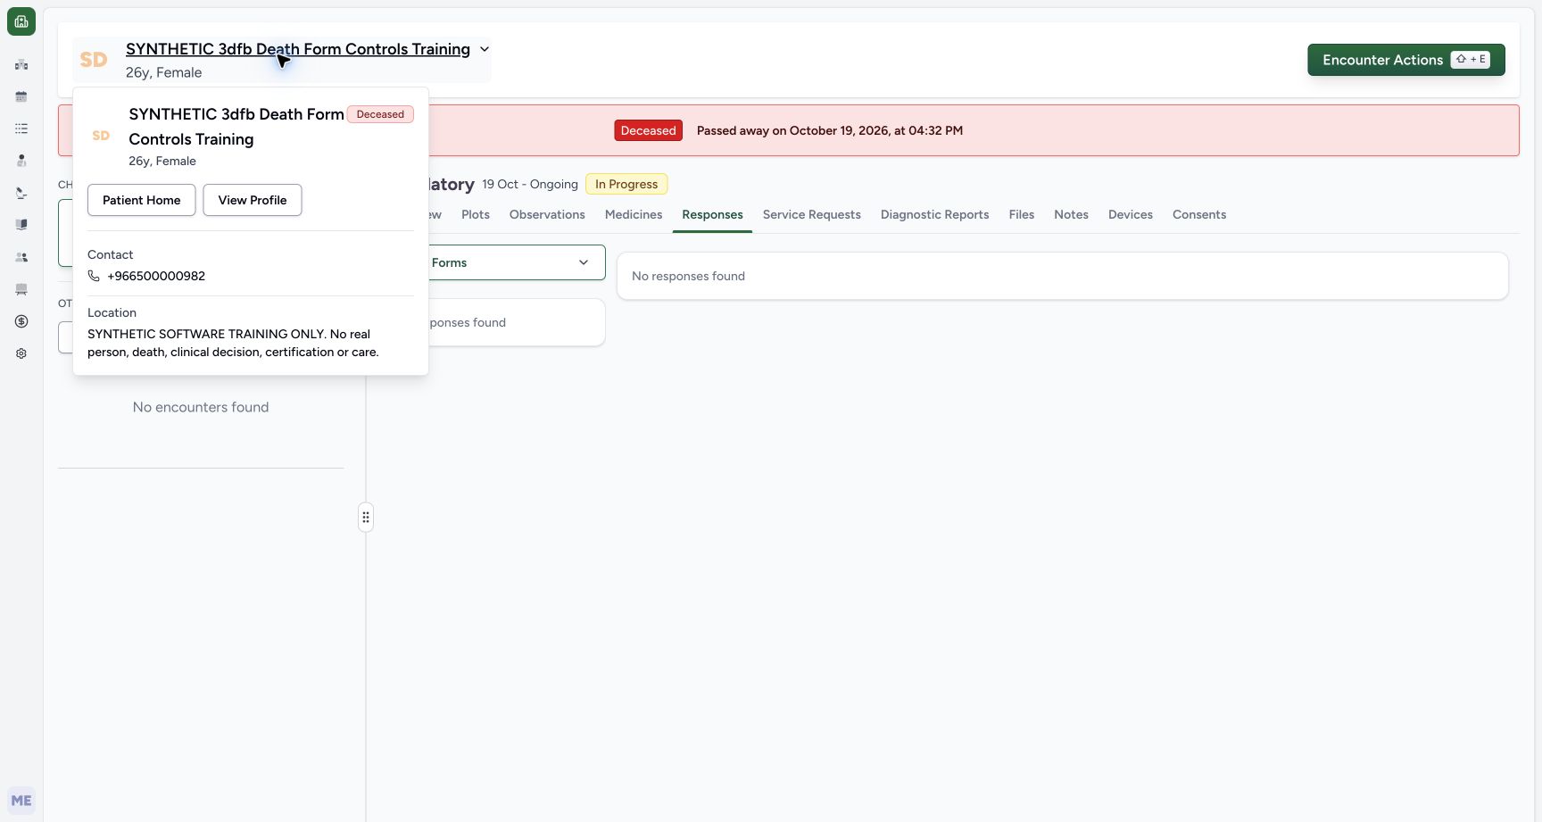1542x822 pixels.
Task: Click the Deceased tag in patient popover
Action: 380,114
